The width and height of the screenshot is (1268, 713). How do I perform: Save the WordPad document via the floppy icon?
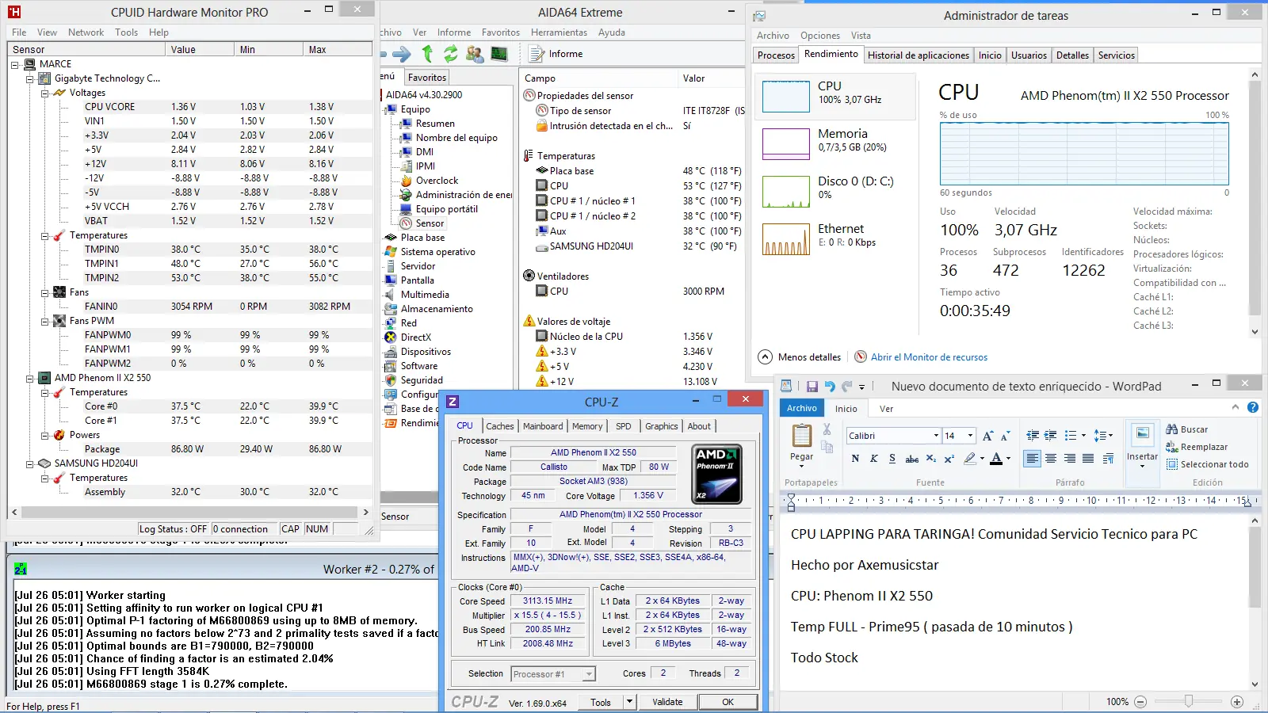coord(812,387)
